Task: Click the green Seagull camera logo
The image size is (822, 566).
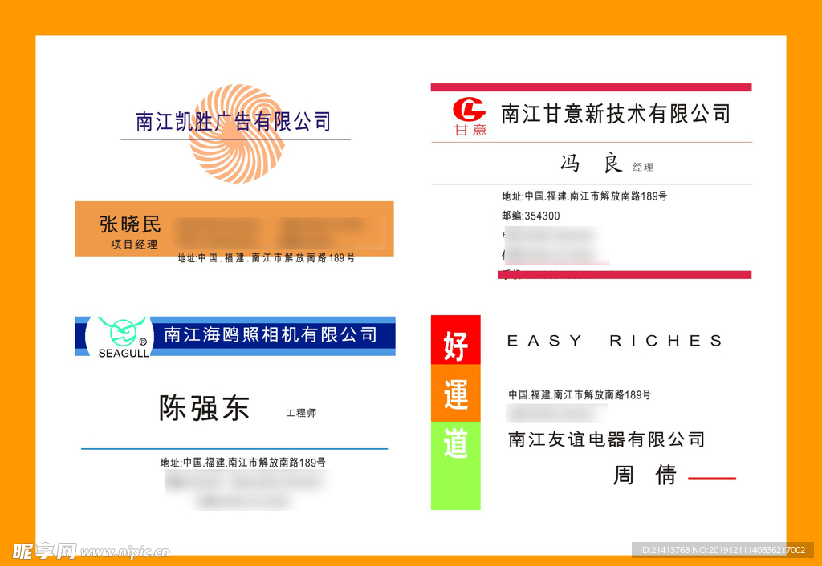Action: (123, 336)
